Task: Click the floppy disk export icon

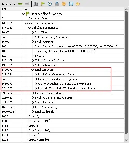Action: click(x=71, y=4)
